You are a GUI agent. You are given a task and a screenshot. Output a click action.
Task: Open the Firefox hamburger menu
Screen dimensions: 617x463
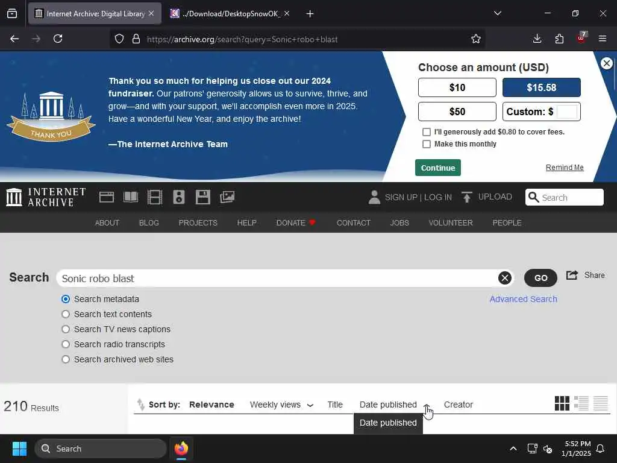(603, 39)
